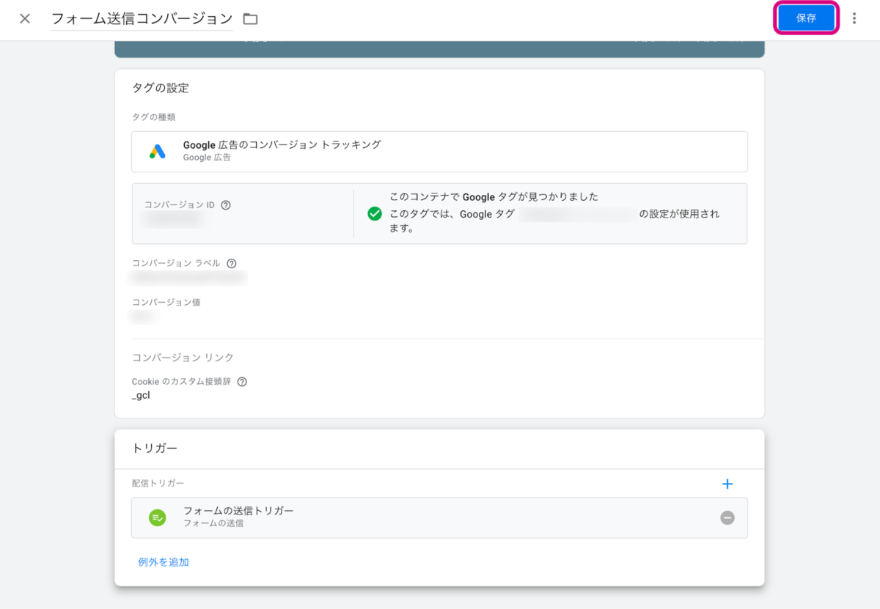This screenshot has height=609, width=880.
Task: Click the 例外を追加 link
Action: 164,562
